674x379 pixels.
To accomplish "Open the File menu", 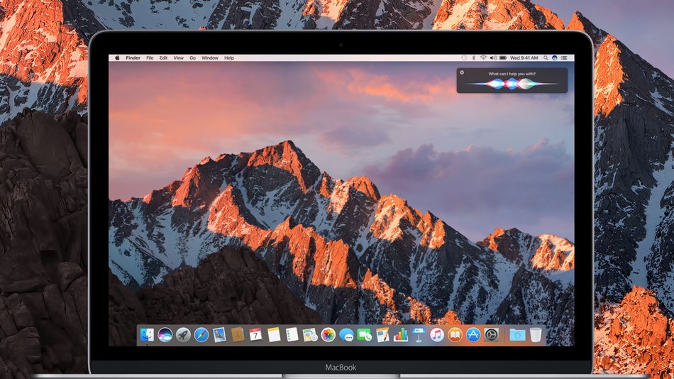I will [x=150, y=57].
